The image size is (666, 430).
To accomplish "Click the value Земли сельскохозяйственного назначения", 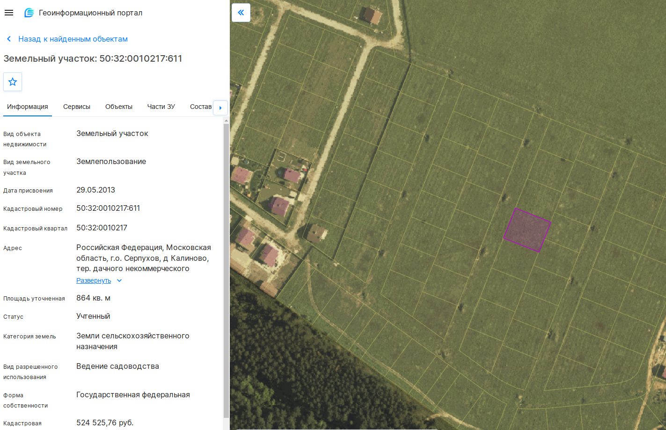I will click(133, 341).
